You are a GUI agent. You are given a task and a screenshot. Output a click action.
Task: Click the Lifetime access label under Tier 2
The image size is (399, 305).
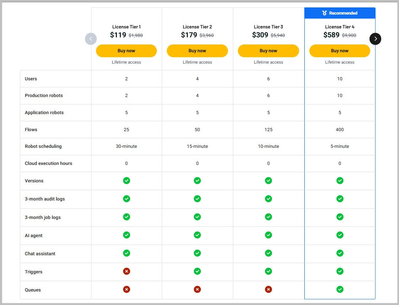[x=197, y=62]
